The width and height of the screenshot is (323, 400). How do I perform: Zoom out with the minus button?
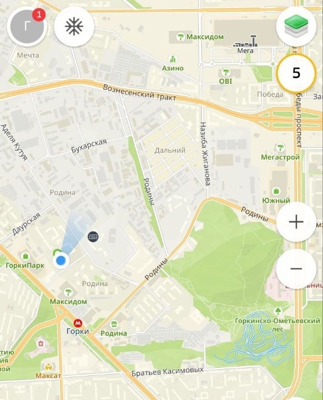pyautogui.click(x=296, y=269)
